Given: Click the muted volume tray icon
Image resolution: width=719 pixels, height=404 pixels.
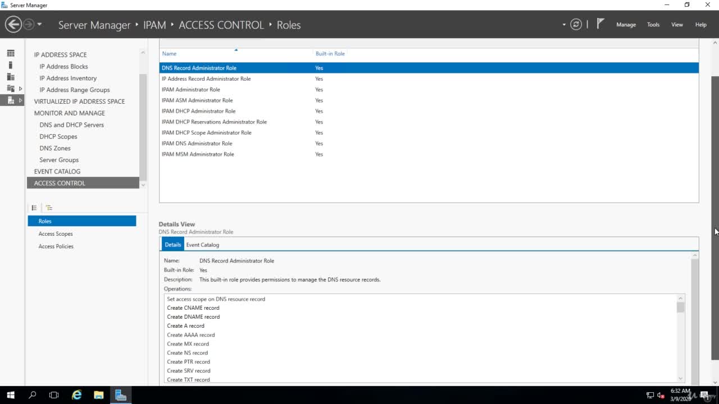Looking at the screenshot, I should [x=661, y=395].
